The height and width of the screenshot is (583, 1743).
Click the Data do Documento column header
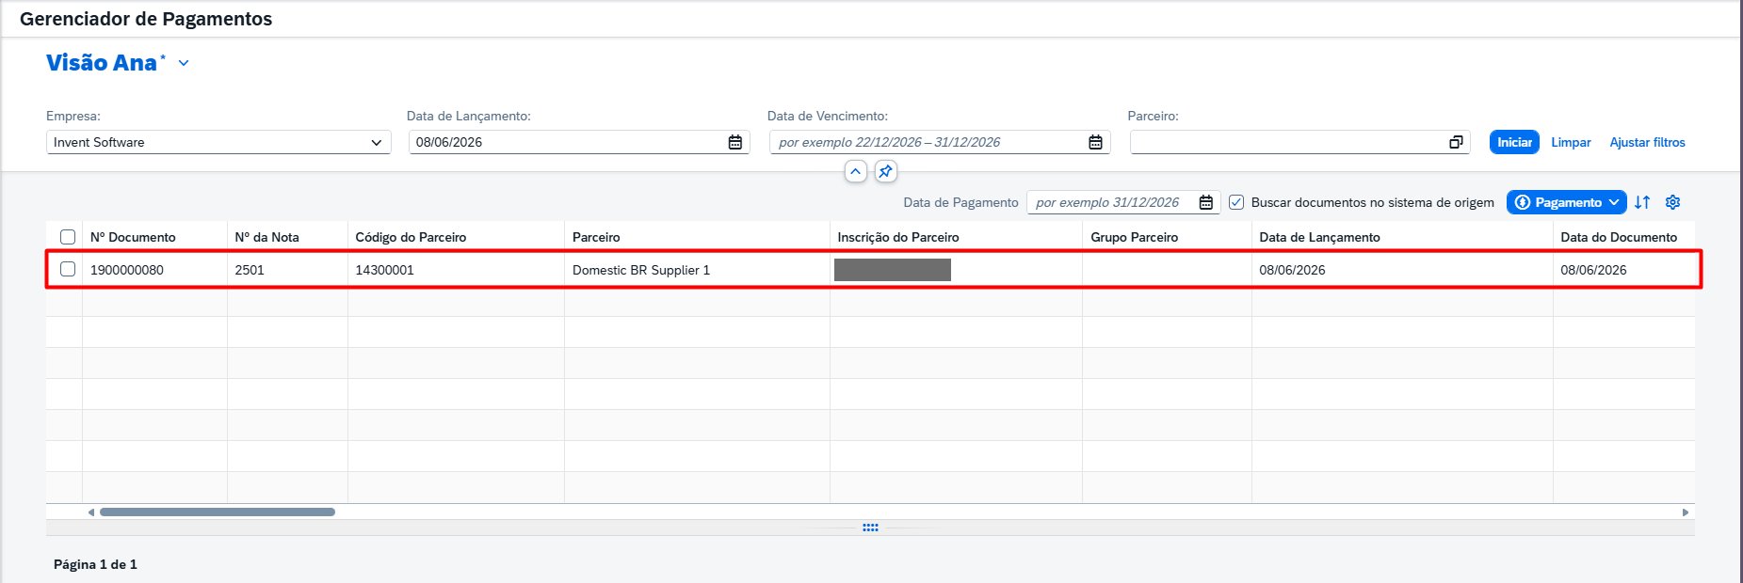[x=1623, y=237]
